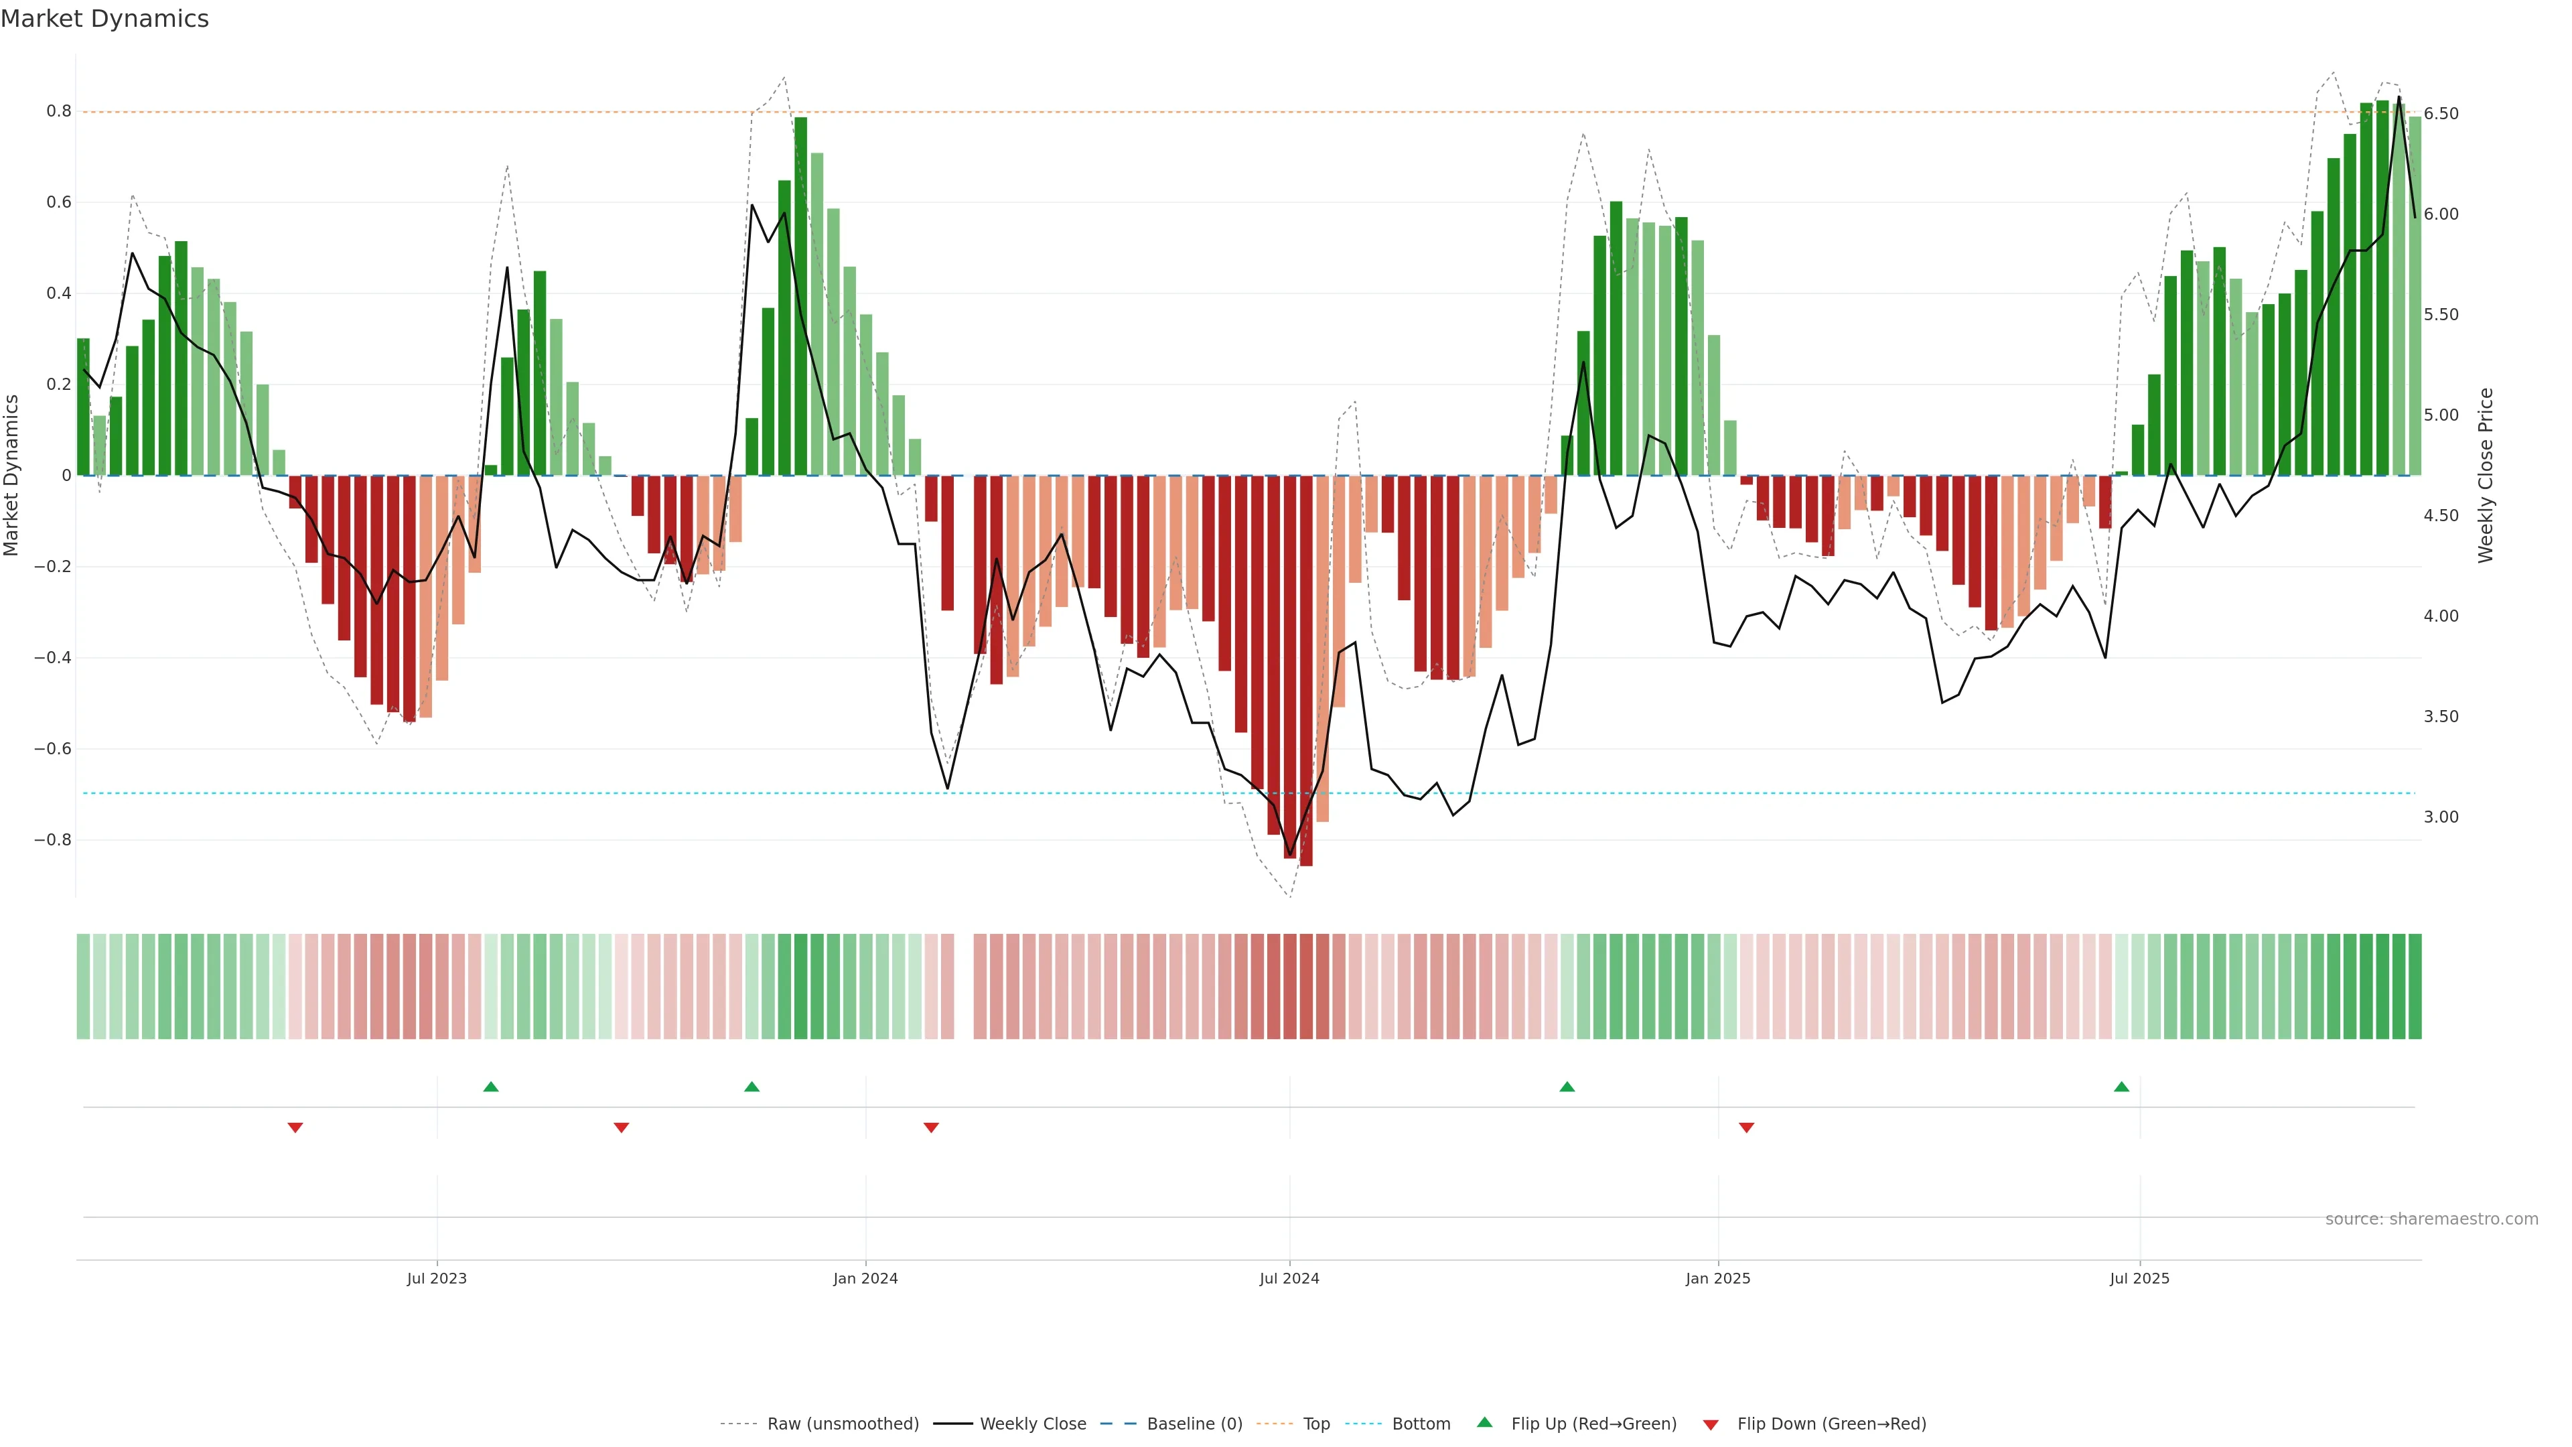Image resolution: width=2572 pixels, height=1447 pixels.
Task: Click the flip-up green triangle before Jan 2024
Action: click(752, 1087)
